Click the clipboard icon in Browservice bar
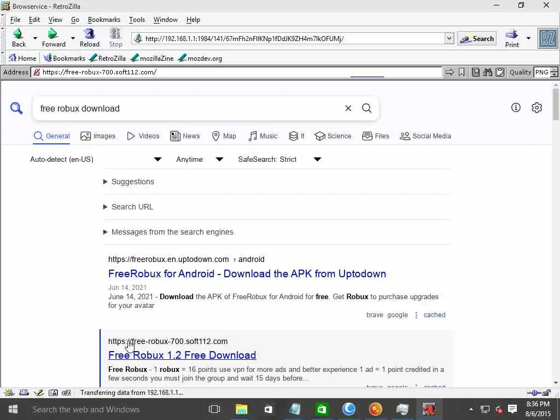Image resolution: width=560 pixels, height=420 pixels. 500,73
